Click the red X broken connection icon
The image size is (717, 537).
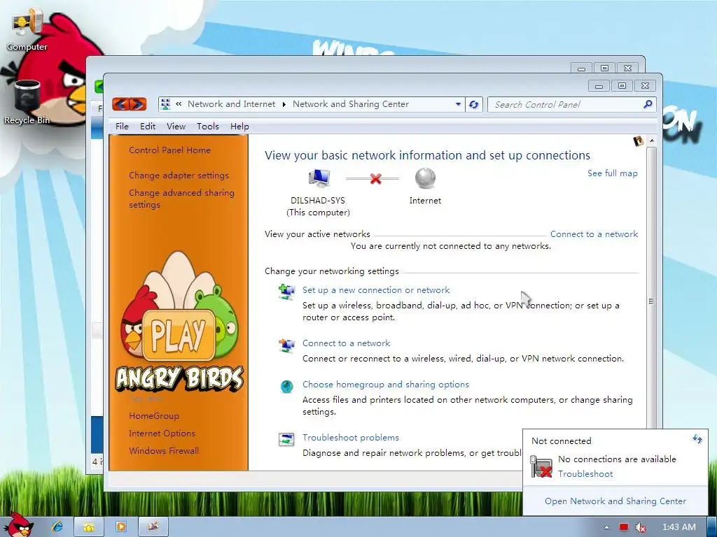(376, 178)
